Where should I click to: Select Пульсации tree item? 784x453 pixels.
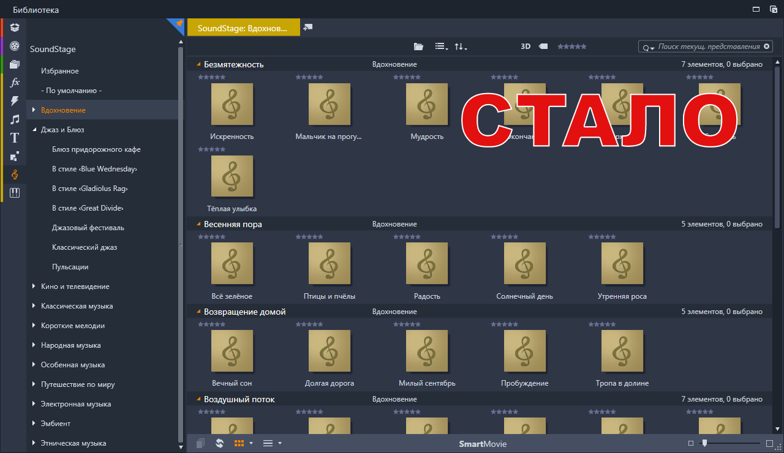click(x=70, y=267)
